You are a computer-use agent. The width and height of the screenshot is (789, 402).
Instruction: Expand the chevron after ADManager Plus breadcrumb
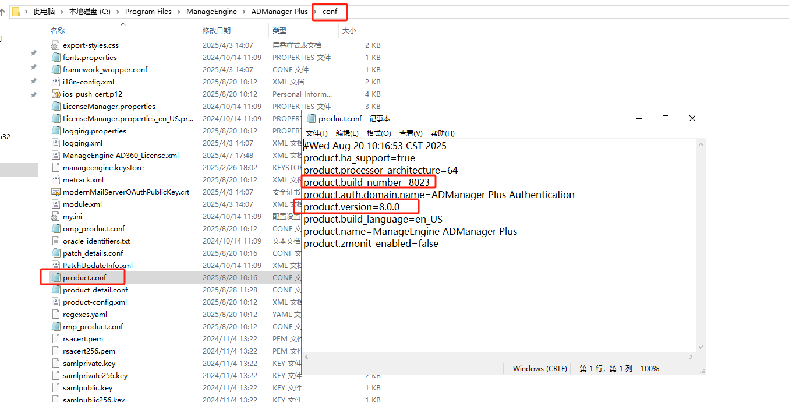315,12
